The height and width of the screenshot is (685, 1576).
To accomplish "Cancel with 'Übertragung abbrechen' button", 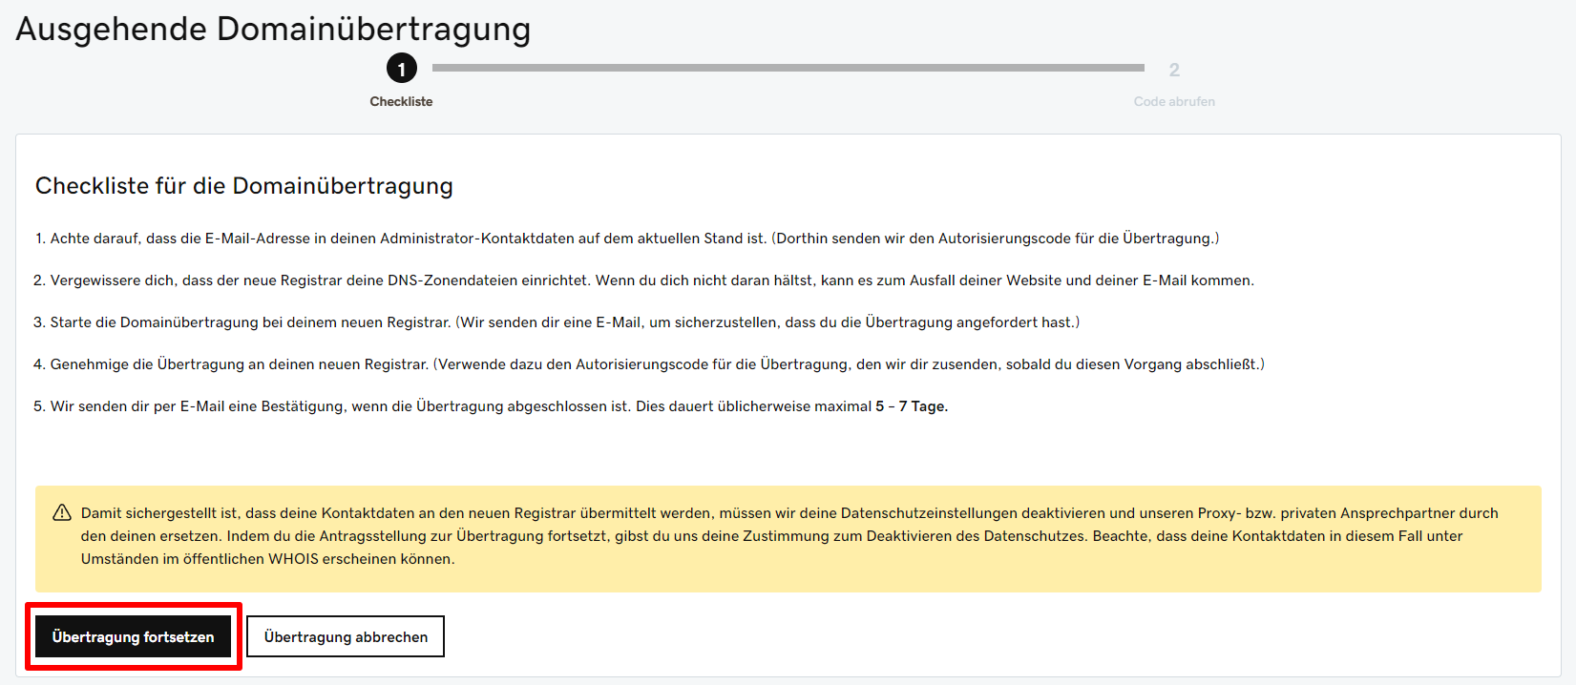I will coord(346,636).
